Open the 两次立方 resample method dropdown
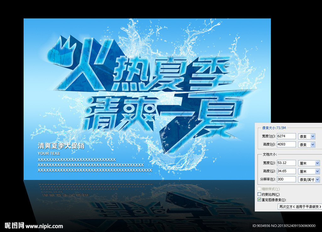 300,207
